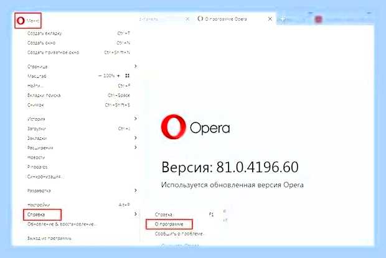Decrease zoom with Масштаб minus
The width and height of the screenshot is (386, 258).
click(100, 76)
